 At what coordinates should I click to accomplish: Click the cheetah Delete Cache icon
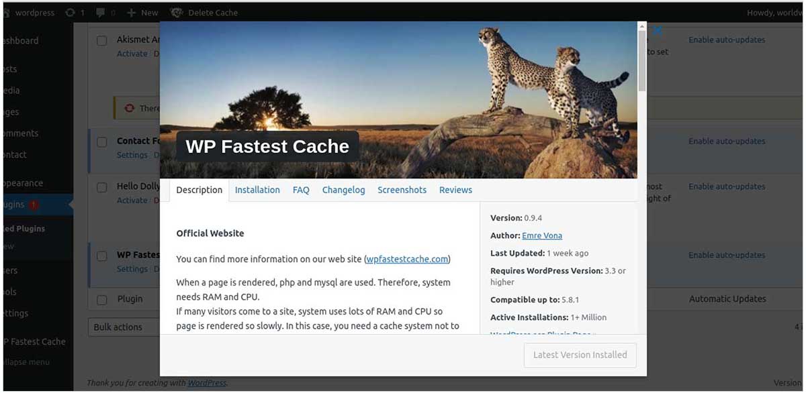(177, 12)
